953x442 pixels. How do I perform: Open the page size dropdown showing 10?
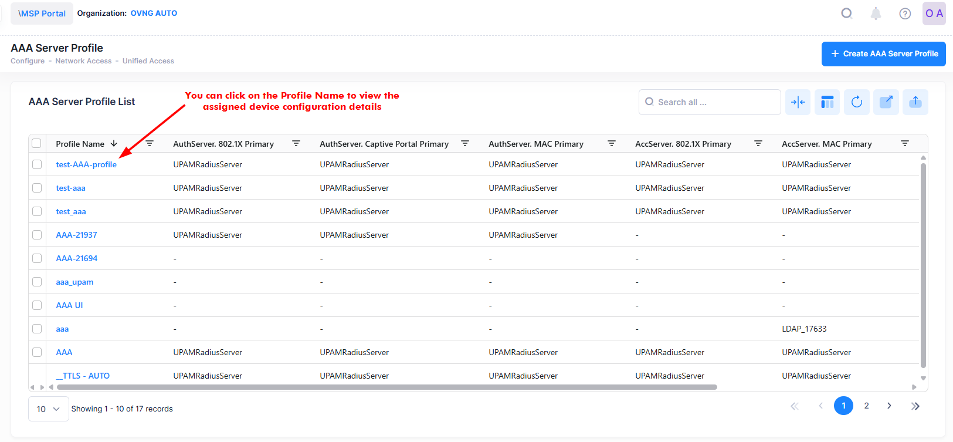tap(48, 409)
